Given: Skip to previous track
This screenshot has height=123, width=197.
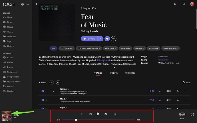Looking at the screenshot, I should [x=91, y=114].
